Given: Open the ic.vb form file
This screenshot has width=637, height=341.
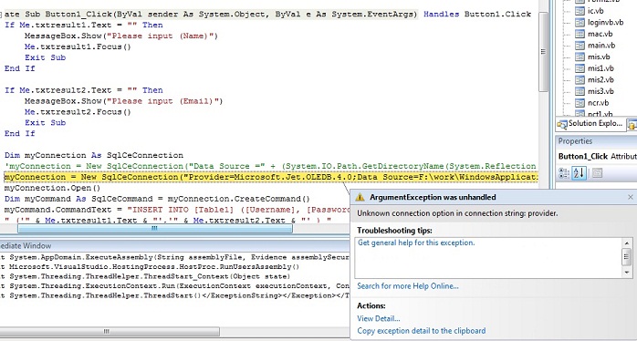Looking at the screenshot, I should click(x=596, y=11).
